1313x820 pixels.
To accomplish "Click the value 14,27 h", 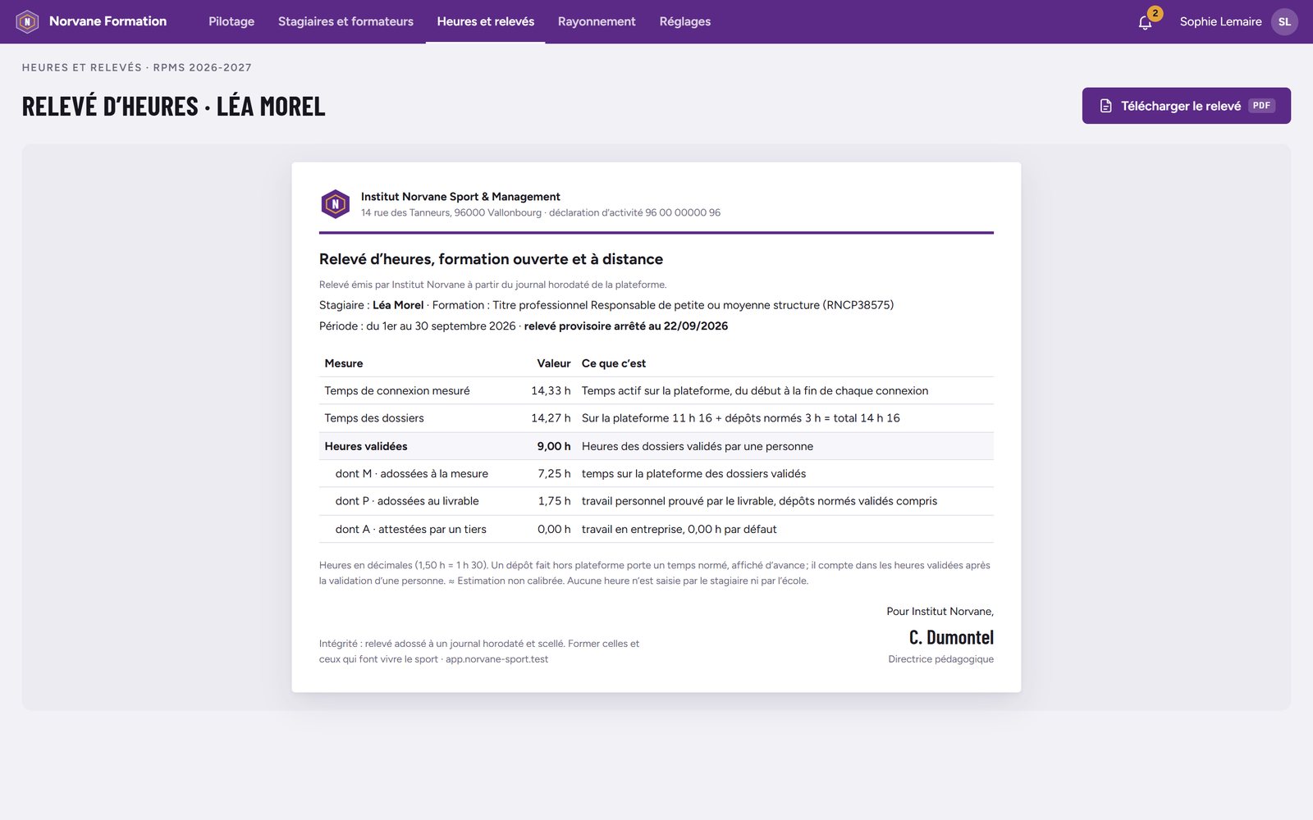I will pos(551,418).
